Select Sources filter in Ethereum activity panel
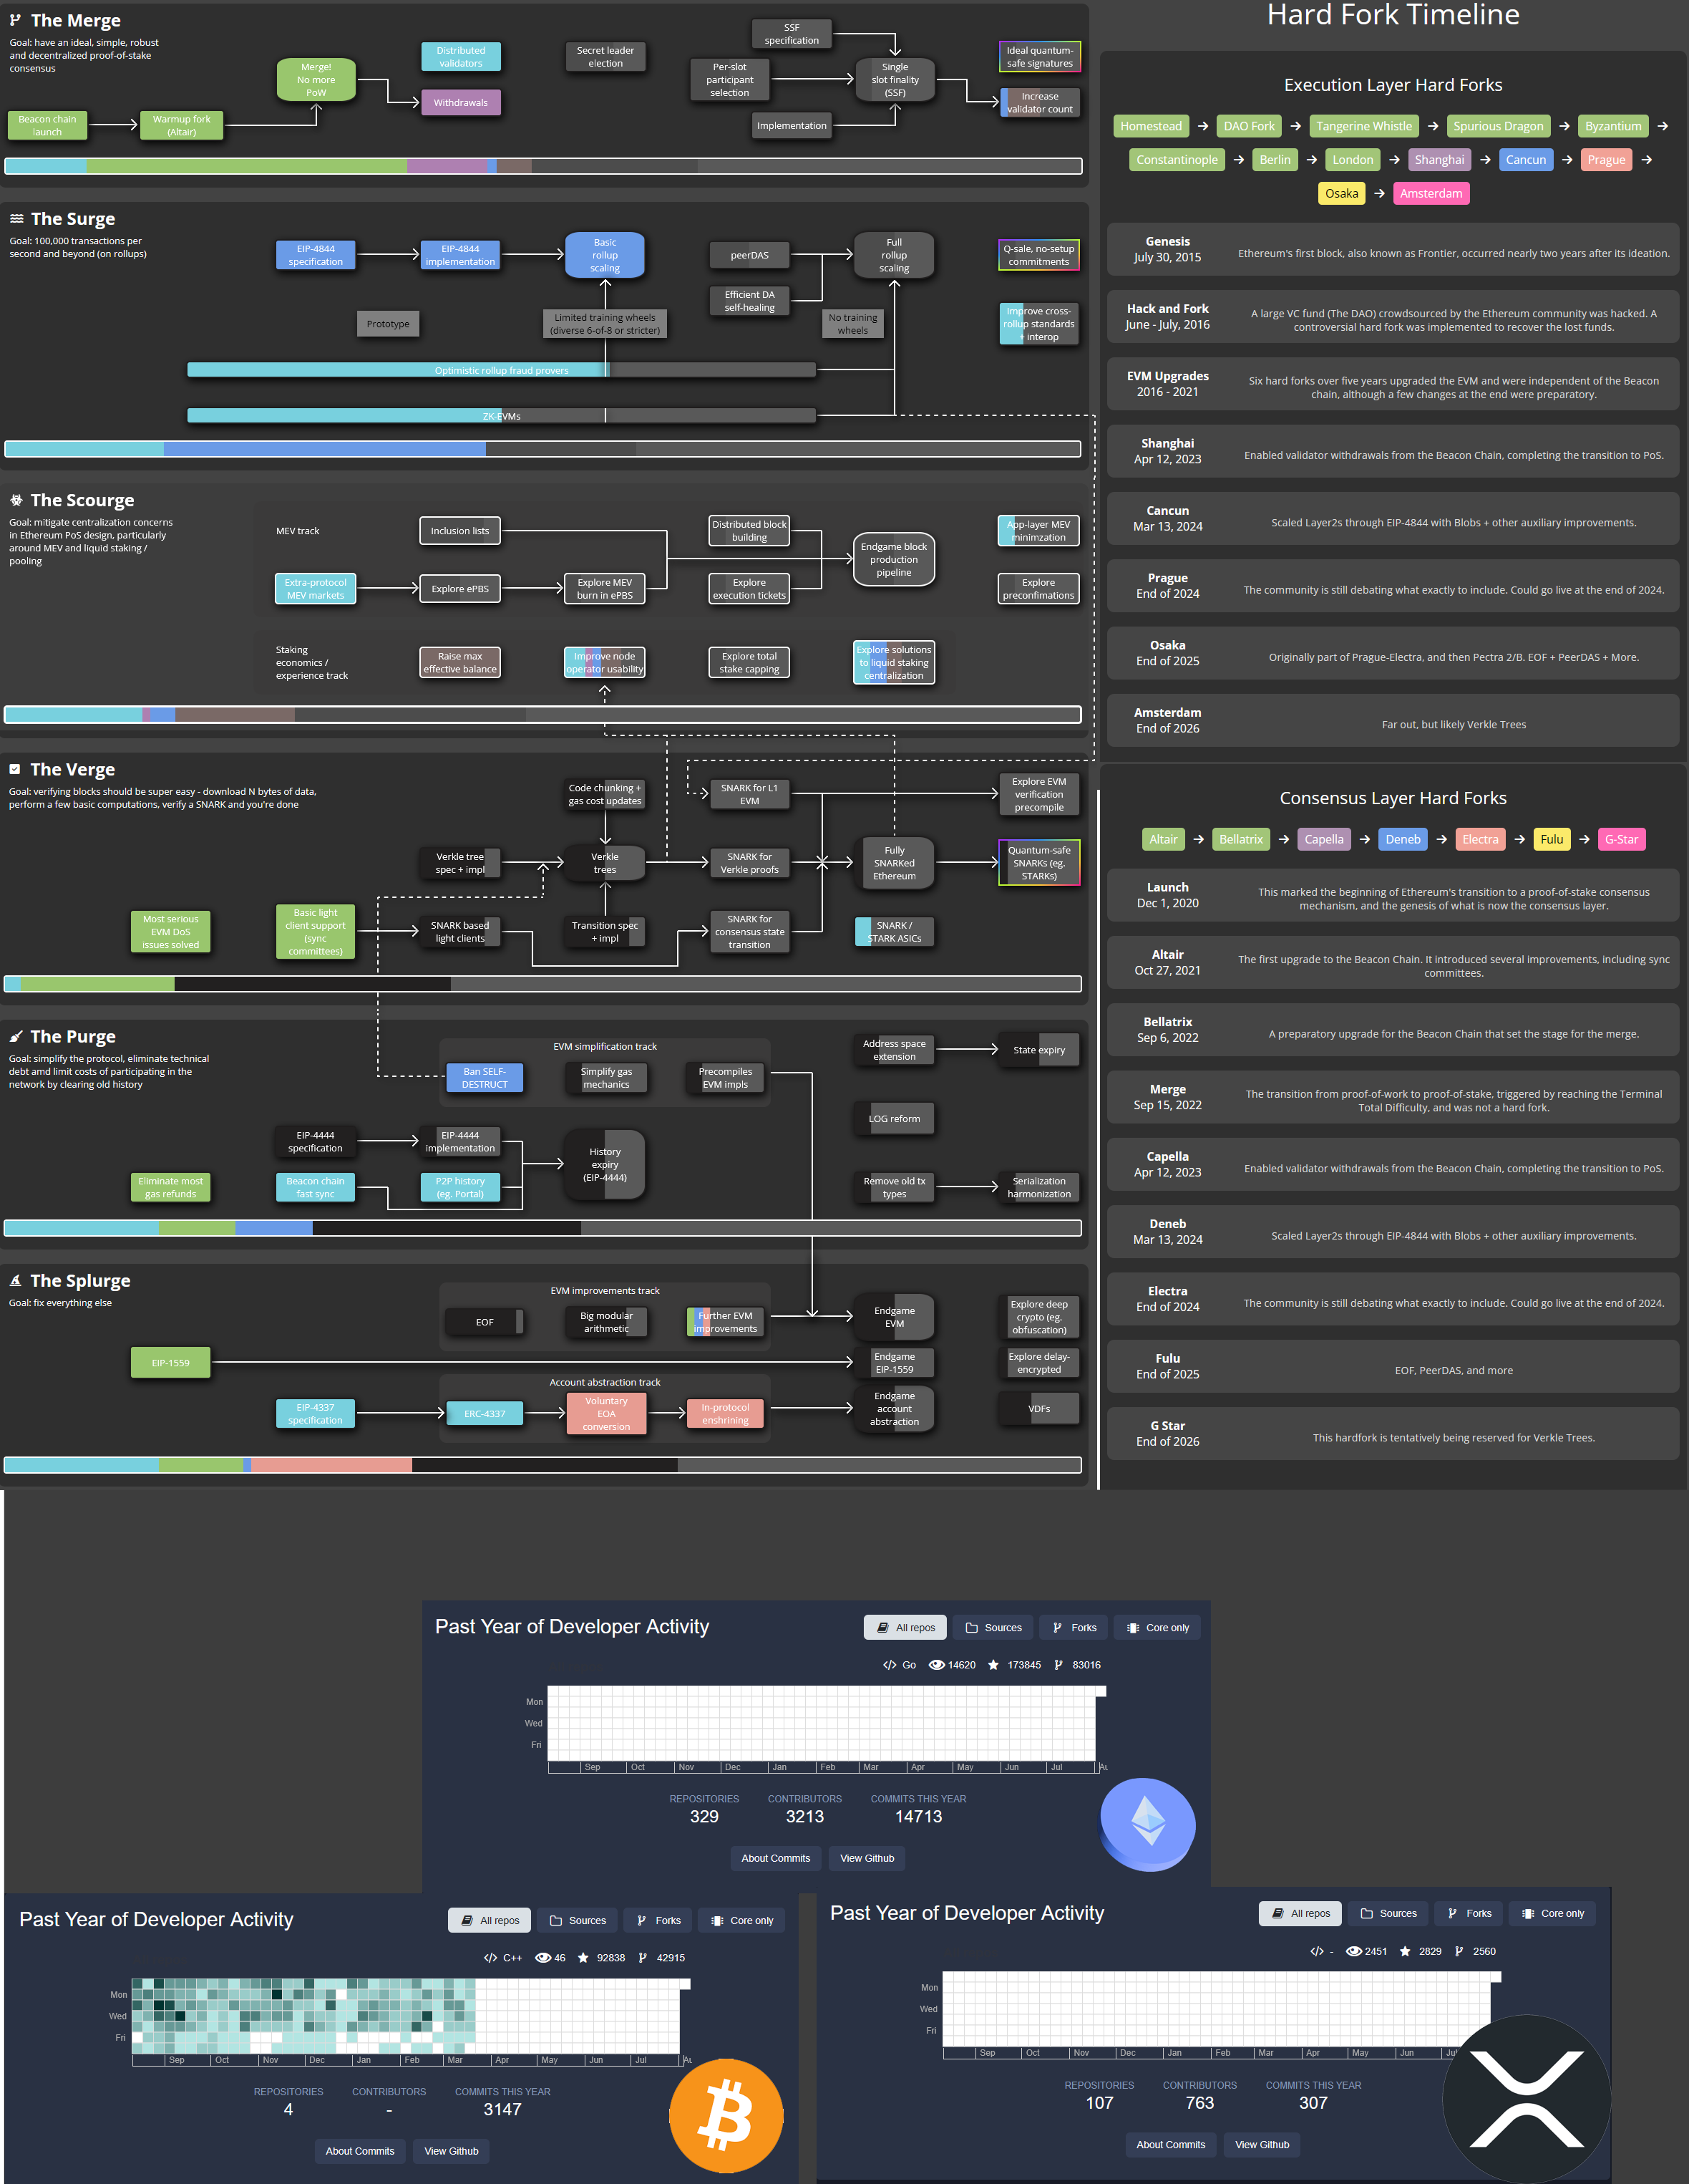 pos(993,1627)
